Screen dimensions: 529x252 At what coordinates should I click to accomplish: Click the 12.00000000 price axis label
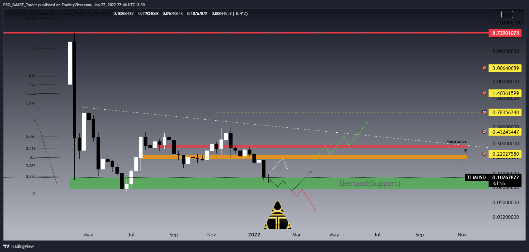tap(507, 23)
